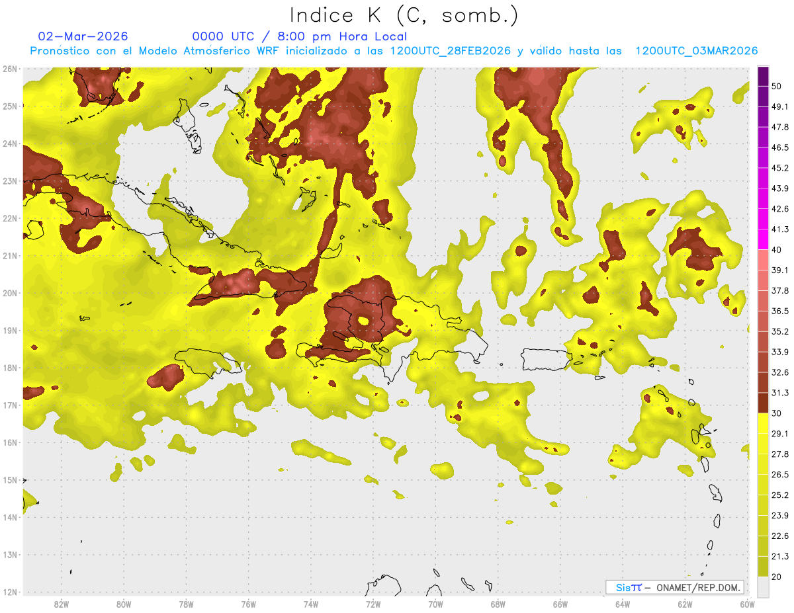Click the color bar label '45.2'
The width and height of the screenshot is (794, 613).
[780, 168]
